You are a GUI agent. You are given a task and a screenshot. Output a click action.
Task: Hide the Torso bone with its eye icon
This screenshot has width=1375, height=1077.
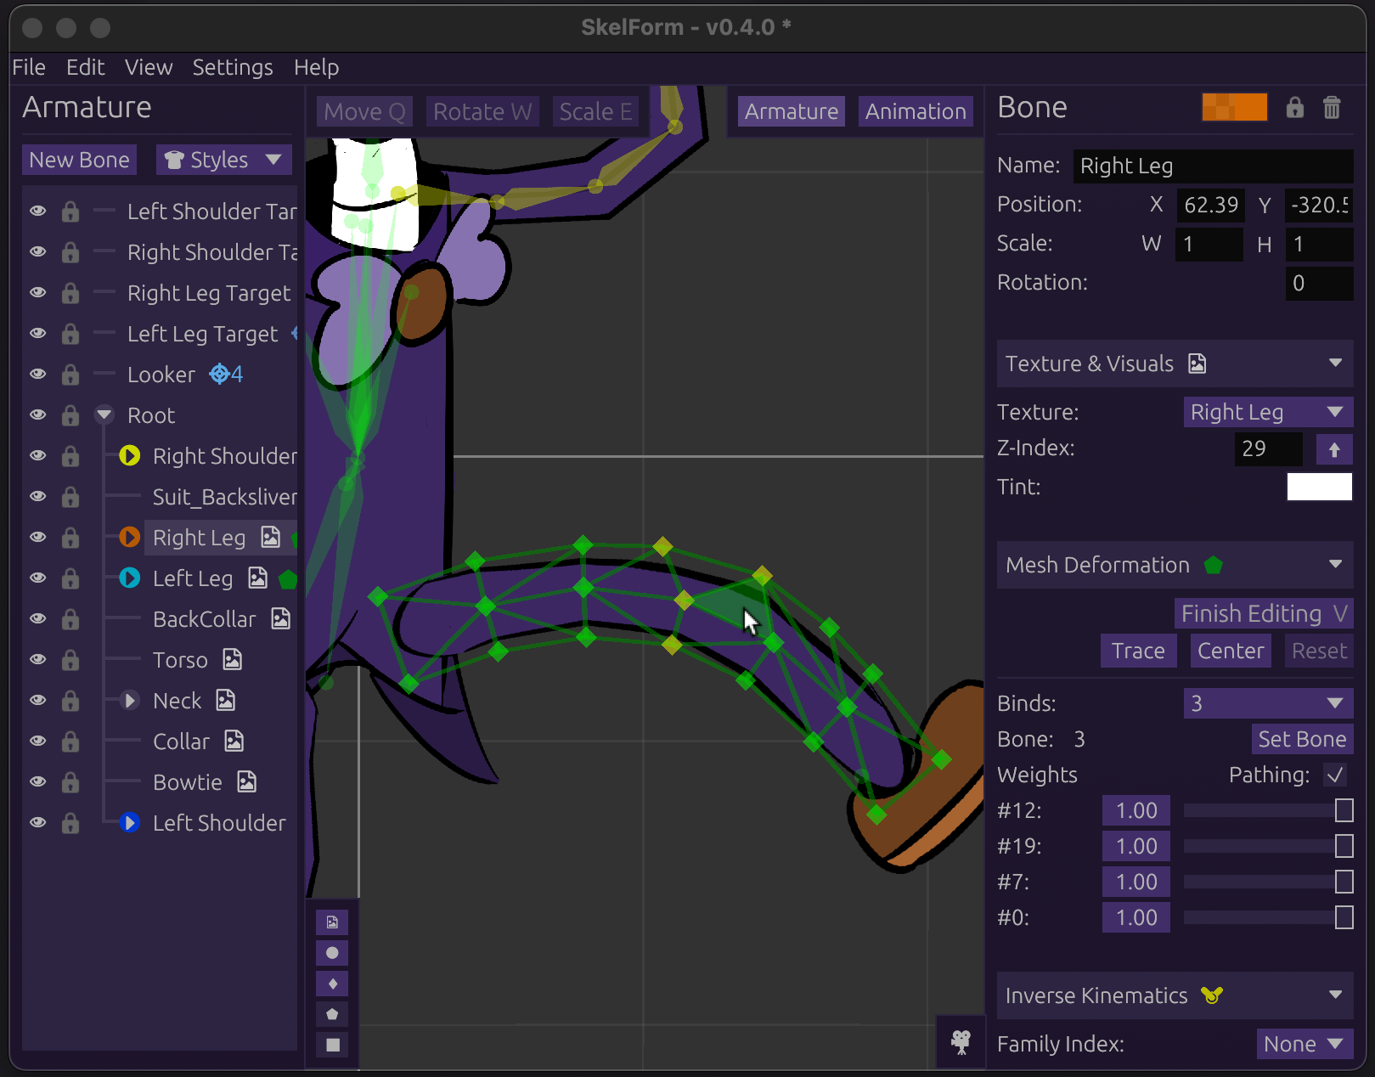pos(37,659)
